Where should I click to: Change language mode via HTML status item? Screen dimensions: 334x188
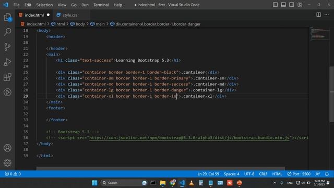277,174
